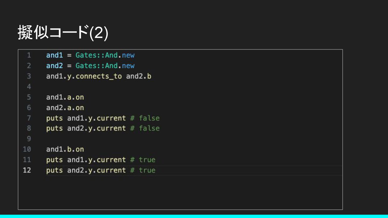
Task: Click line number 12 in the gutter
Action: click(x=27, y=170)
